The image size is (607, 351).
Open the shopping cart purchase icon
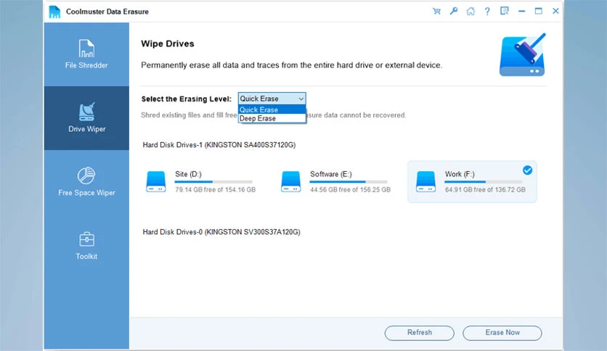click(x=436, y=11)
